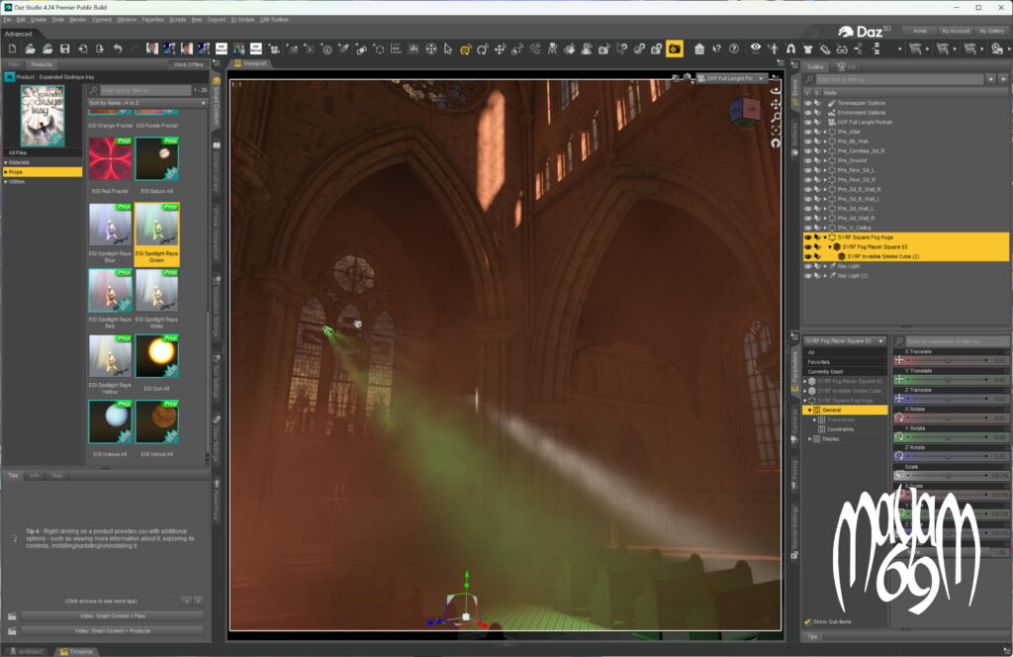Viewport: 1013px width, 657px height.
Task: Open the DOF Full Length Portrait camera dropdown
Action: click(730, 78)
